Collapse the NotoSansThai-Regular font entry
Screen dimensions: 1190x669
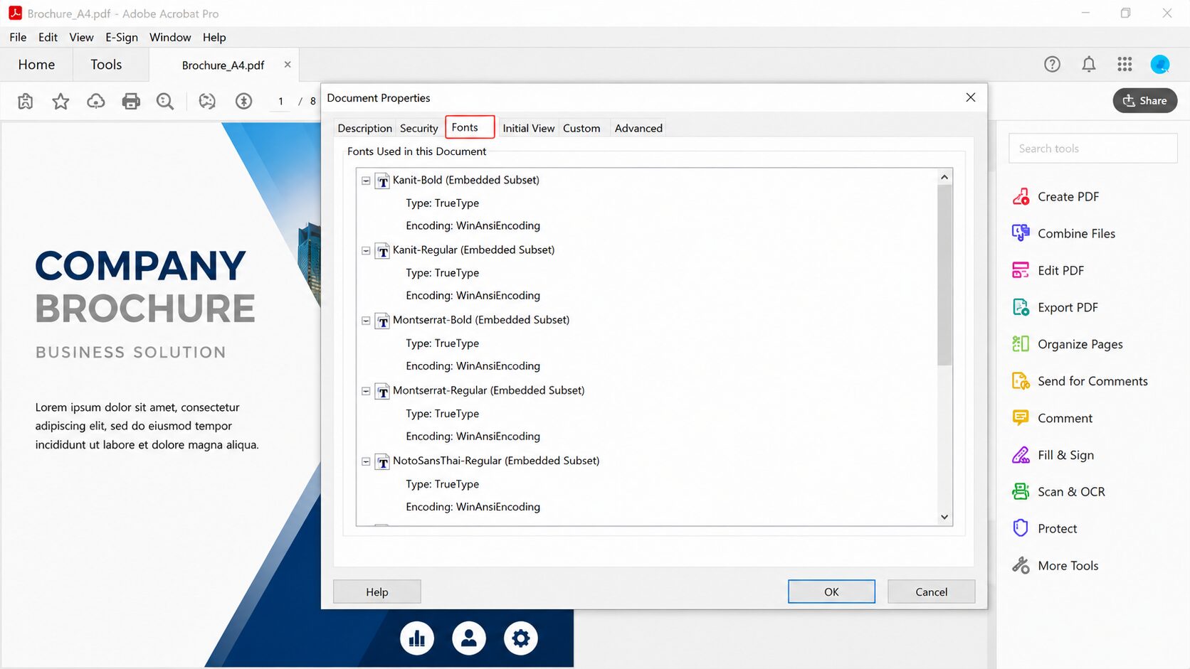tap(366, 461)
